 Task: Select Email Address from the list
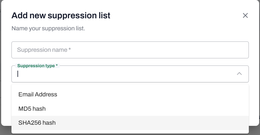(38, 94)
